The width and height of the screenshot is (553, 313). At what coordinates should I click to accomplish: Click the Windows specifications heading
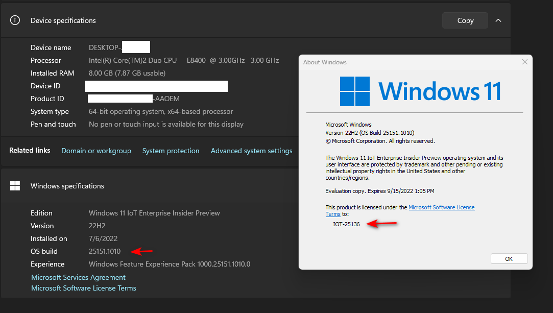[67, 186]
